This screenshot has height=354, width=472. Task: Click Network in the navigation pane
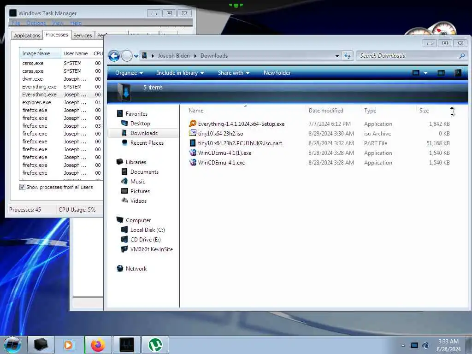(136, 269)
